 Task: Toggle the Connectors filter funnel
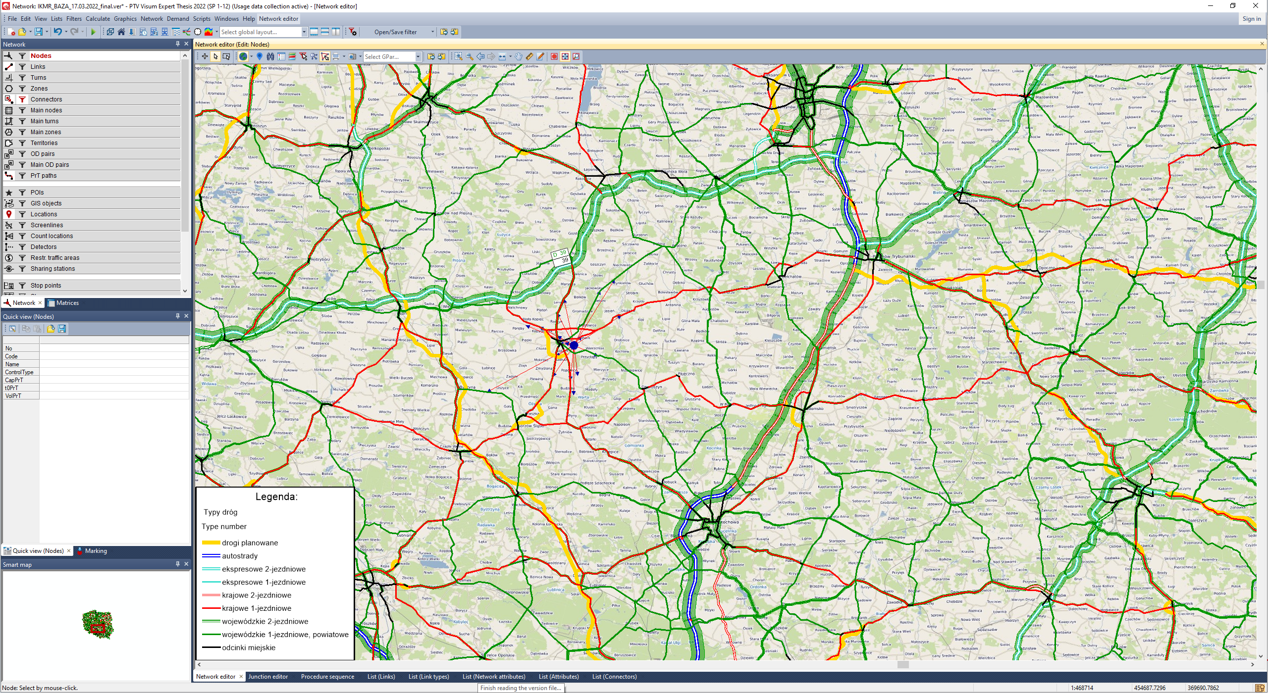22,99
